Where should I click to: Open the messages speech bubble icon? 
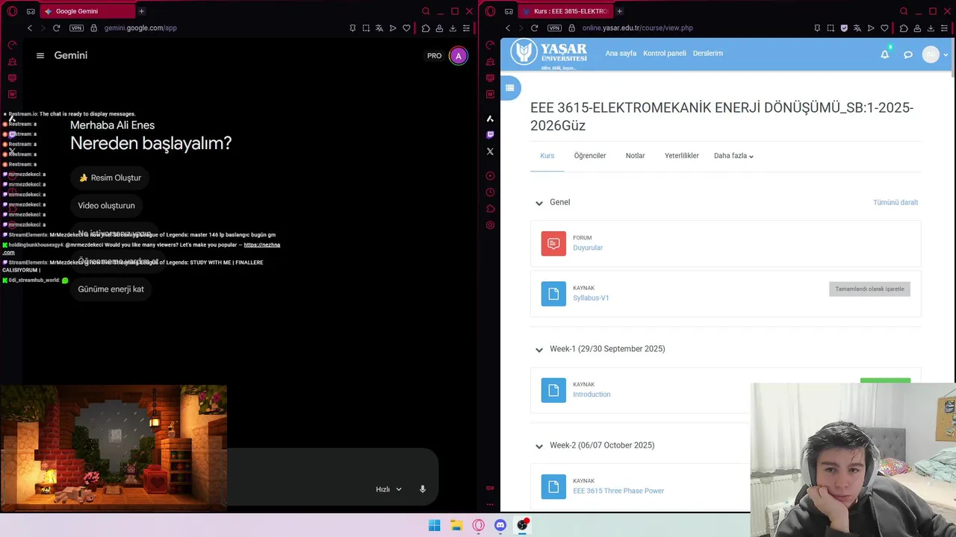908,54
